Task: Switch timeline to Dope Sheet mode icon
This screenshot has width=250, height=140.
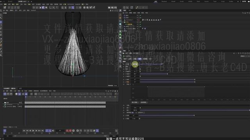Action: coord(5,94)
